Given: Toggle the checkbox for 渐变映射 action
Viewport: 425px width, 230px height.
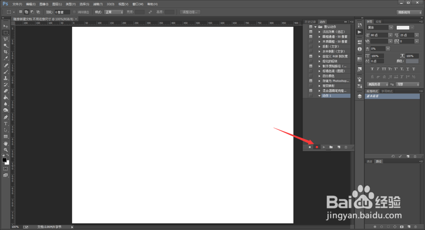Looking at the screenshot, I should pyautogui.click(x=311, y=86).
